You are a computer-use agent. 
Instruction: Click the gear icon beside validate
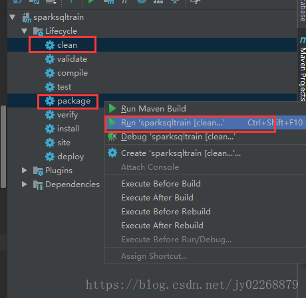[x=50, y=59]
